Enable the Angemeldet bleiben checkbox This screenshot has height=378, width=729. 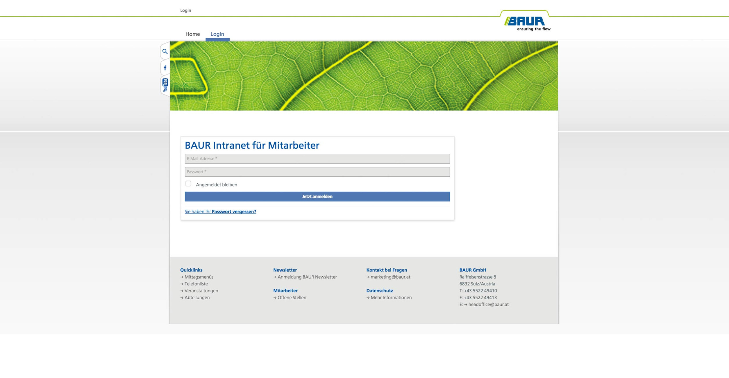coord(188,184)
